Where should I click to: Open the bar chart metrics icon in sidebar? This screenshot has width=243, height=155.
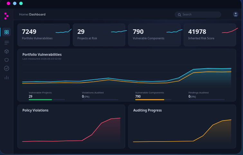(6, 77)
